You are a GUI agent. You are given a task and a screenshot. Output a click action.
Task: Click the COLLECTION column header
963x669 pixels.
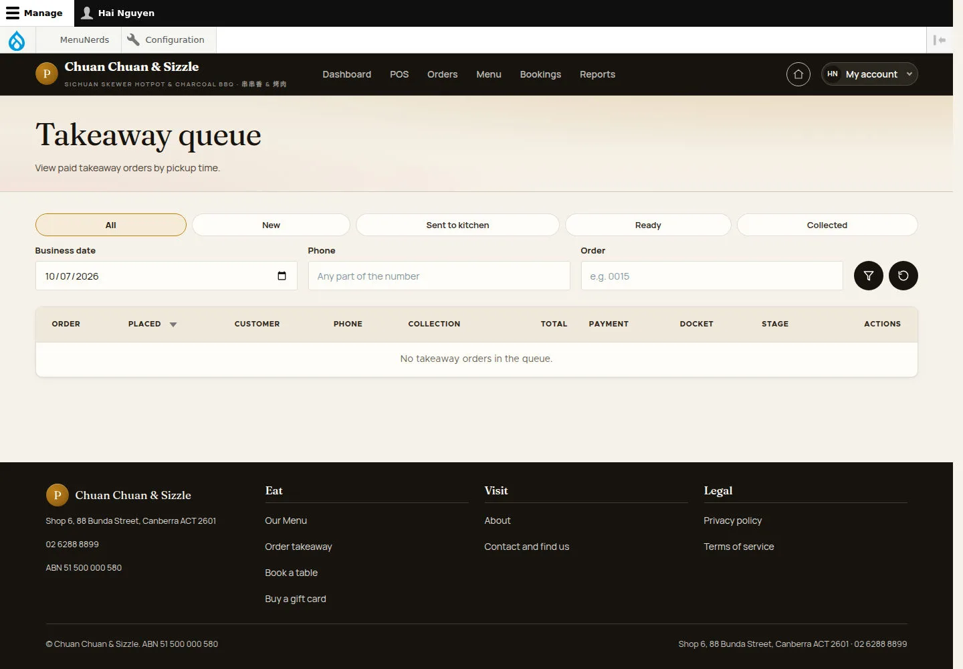tap(434, 324)
